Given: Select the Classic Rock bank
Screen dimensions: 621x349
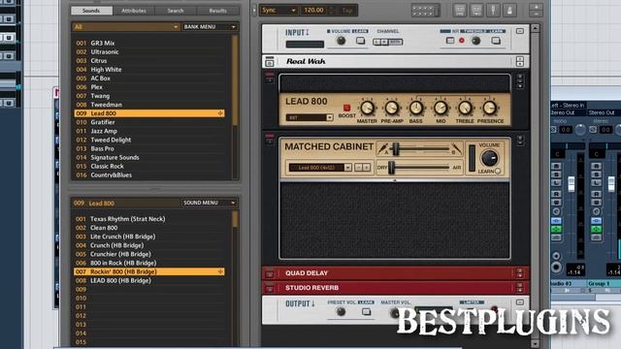Looking at the screenshot, I should point(149,166).
